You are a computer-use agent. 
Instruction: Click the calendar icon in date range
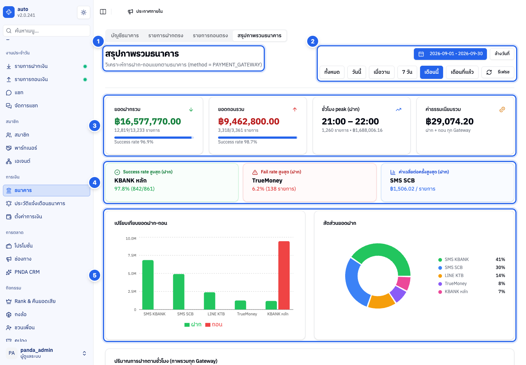[x=421, y=54]
